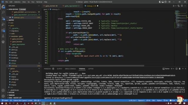Open the Source Control view
This screenshot has width=188, height=105.
point(3,18)
